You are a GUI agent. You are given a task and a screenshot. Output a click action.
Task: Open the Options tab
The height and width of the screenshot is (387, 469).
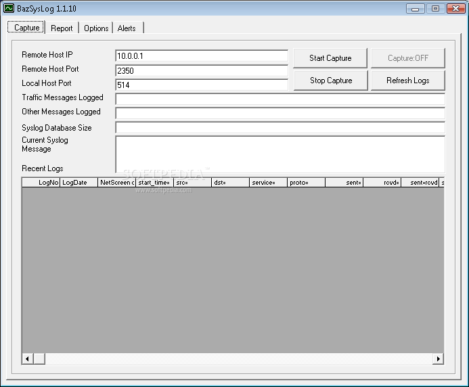tap(96, 28)
